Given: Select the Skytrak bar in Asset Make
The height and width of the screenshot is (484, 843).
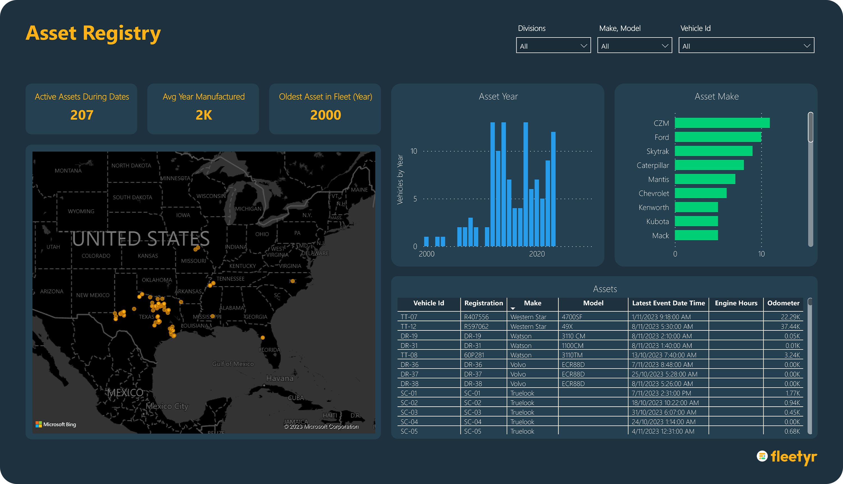Looking at the screenshot, I should pyautogui.click(x=713, y=151).
